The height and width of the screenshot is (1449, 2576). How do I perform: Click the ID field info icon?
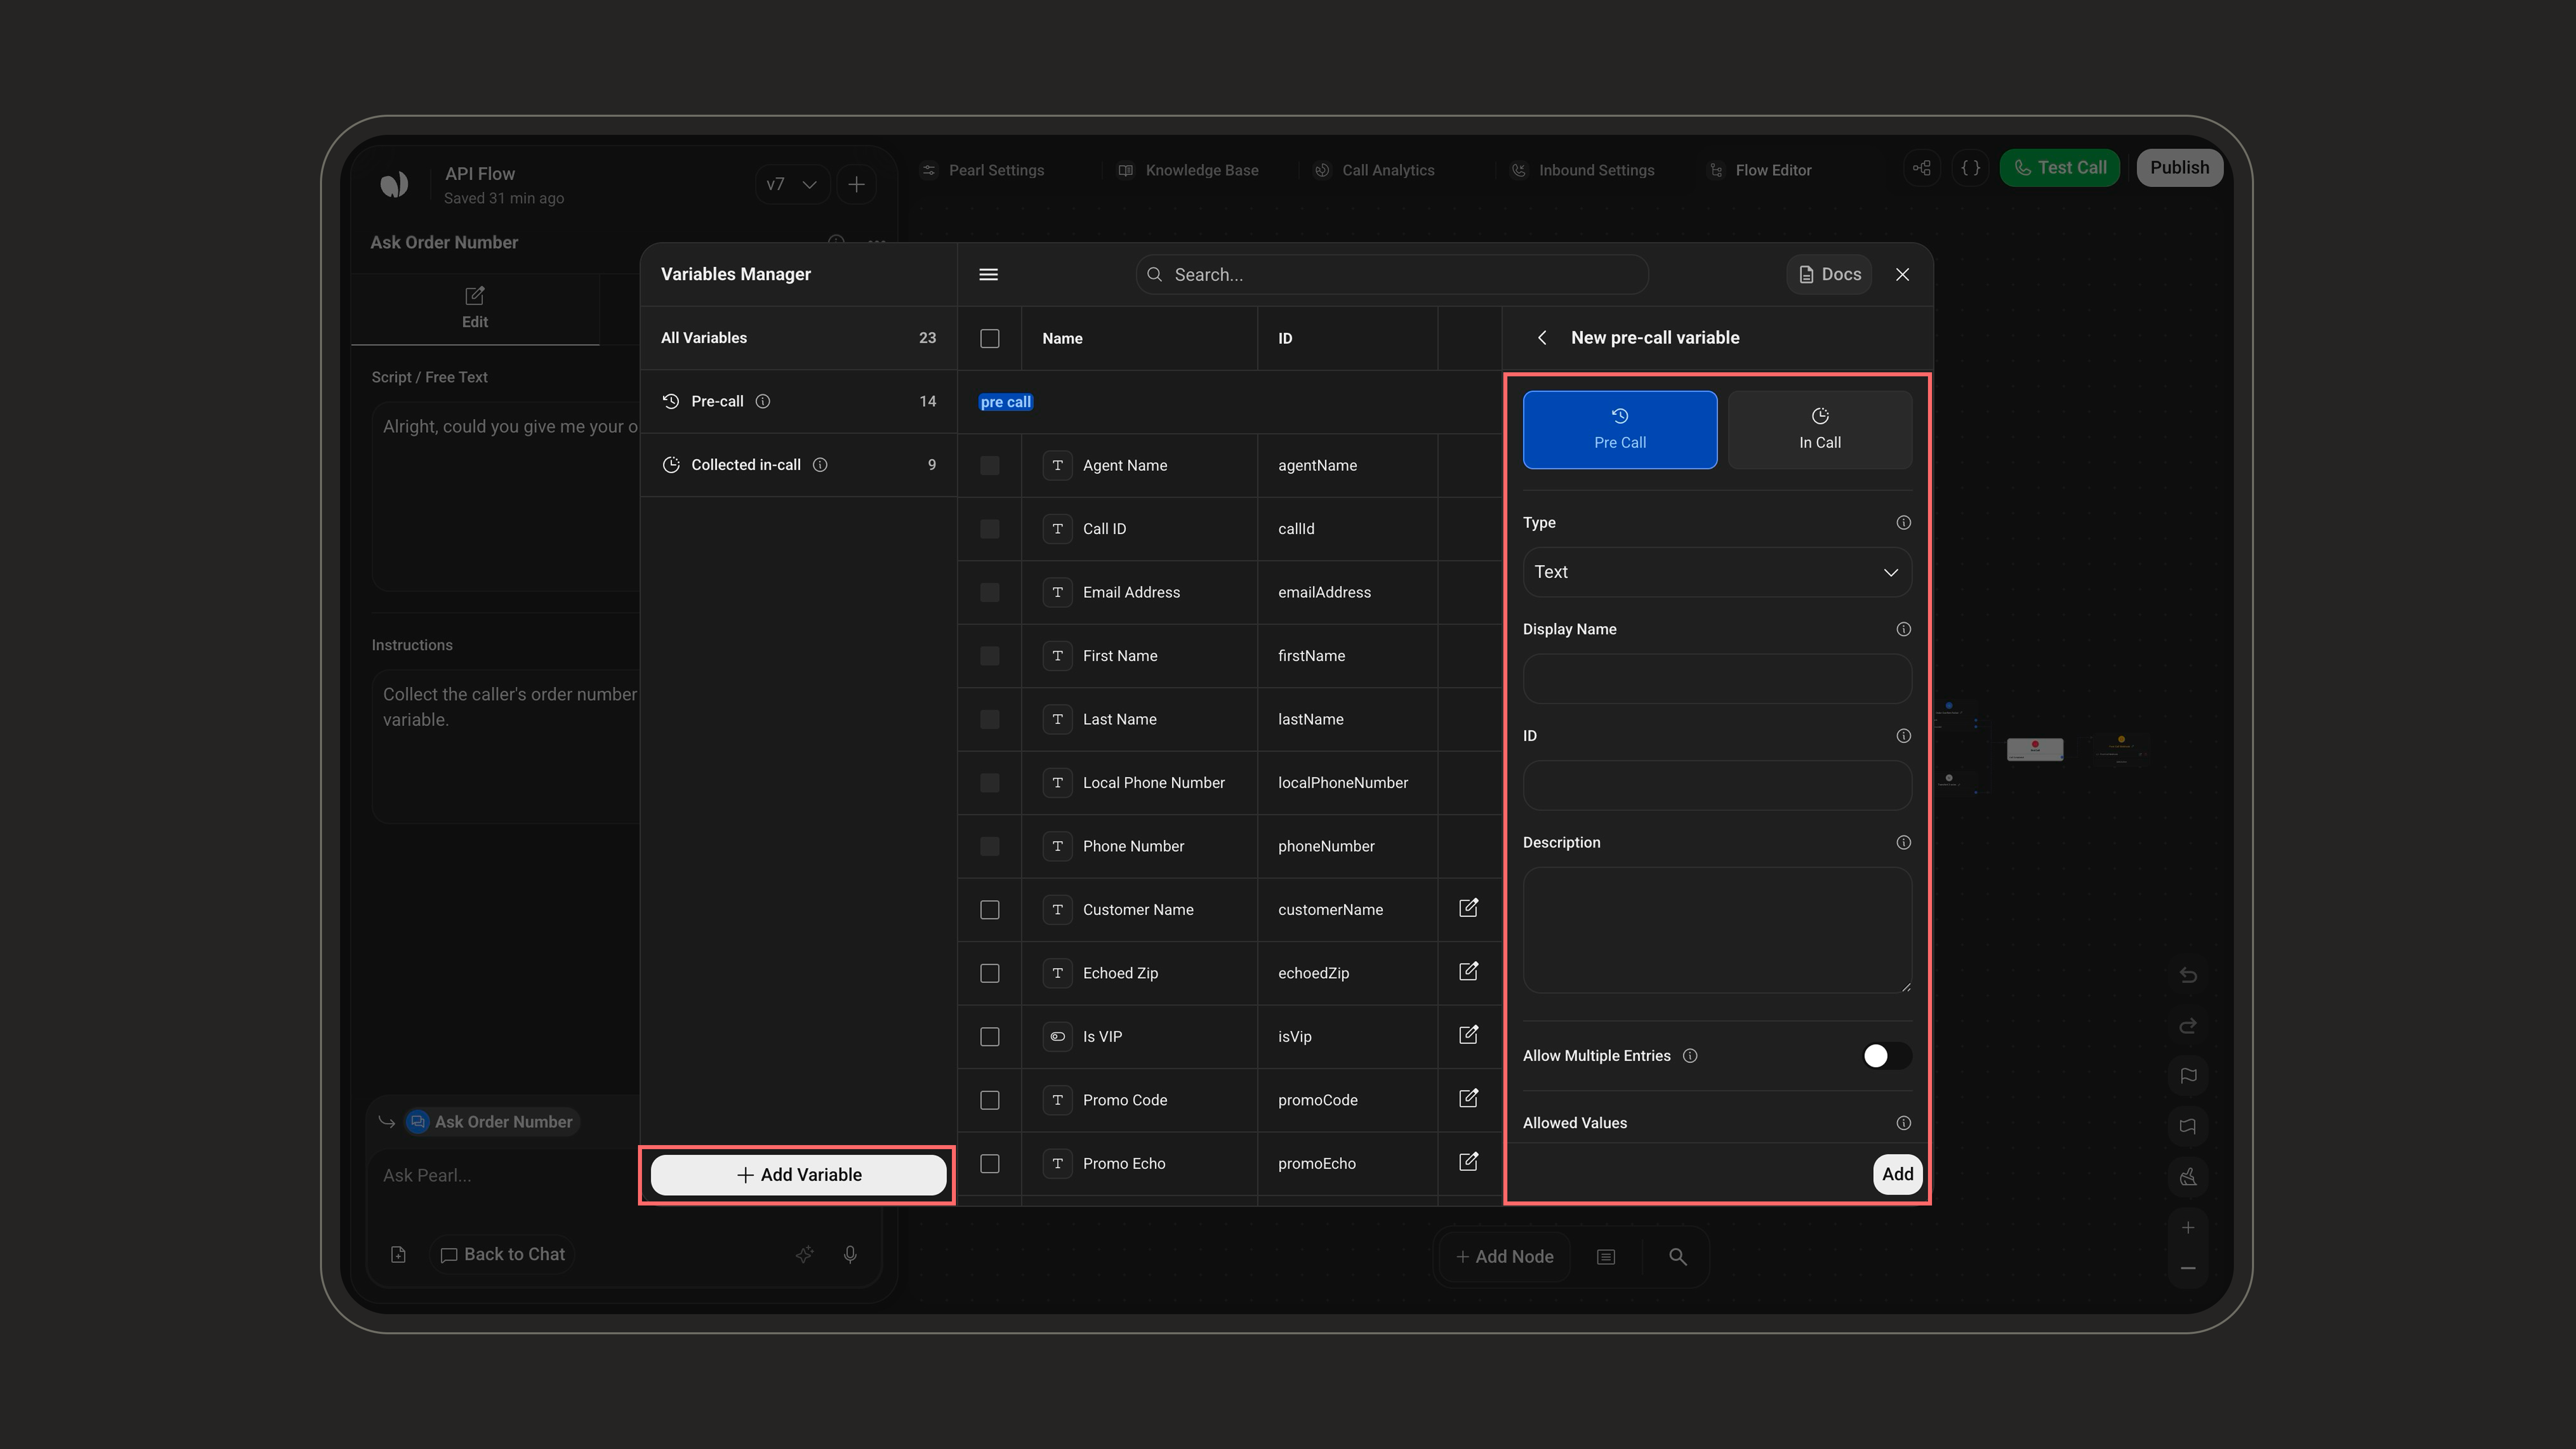[x=1903, y=736]
